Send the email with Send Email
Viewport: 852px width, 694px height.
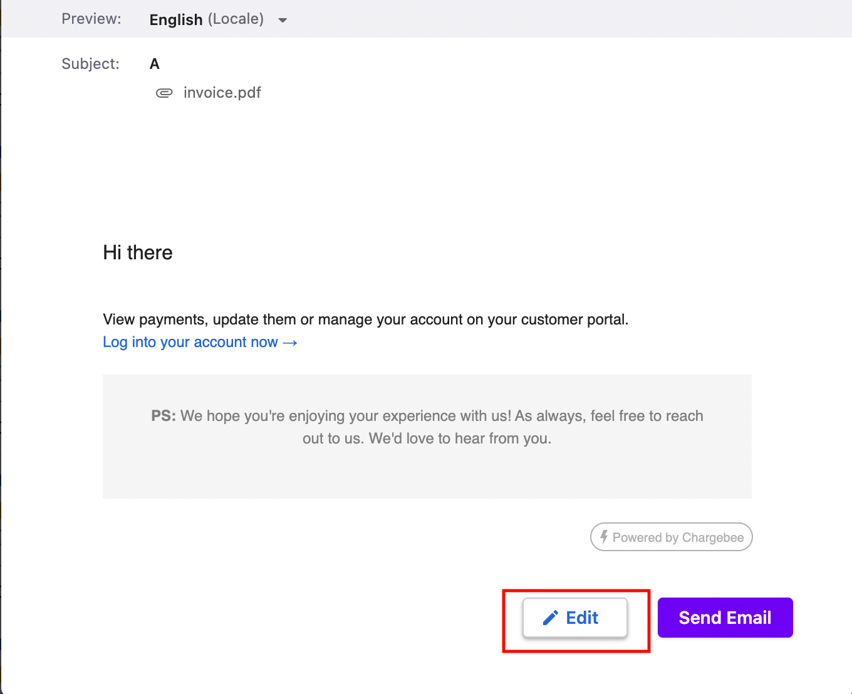click(725, 618)
